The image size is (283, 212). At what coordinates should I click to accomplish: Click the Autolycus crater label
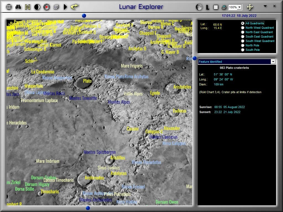tap(119, 173)
